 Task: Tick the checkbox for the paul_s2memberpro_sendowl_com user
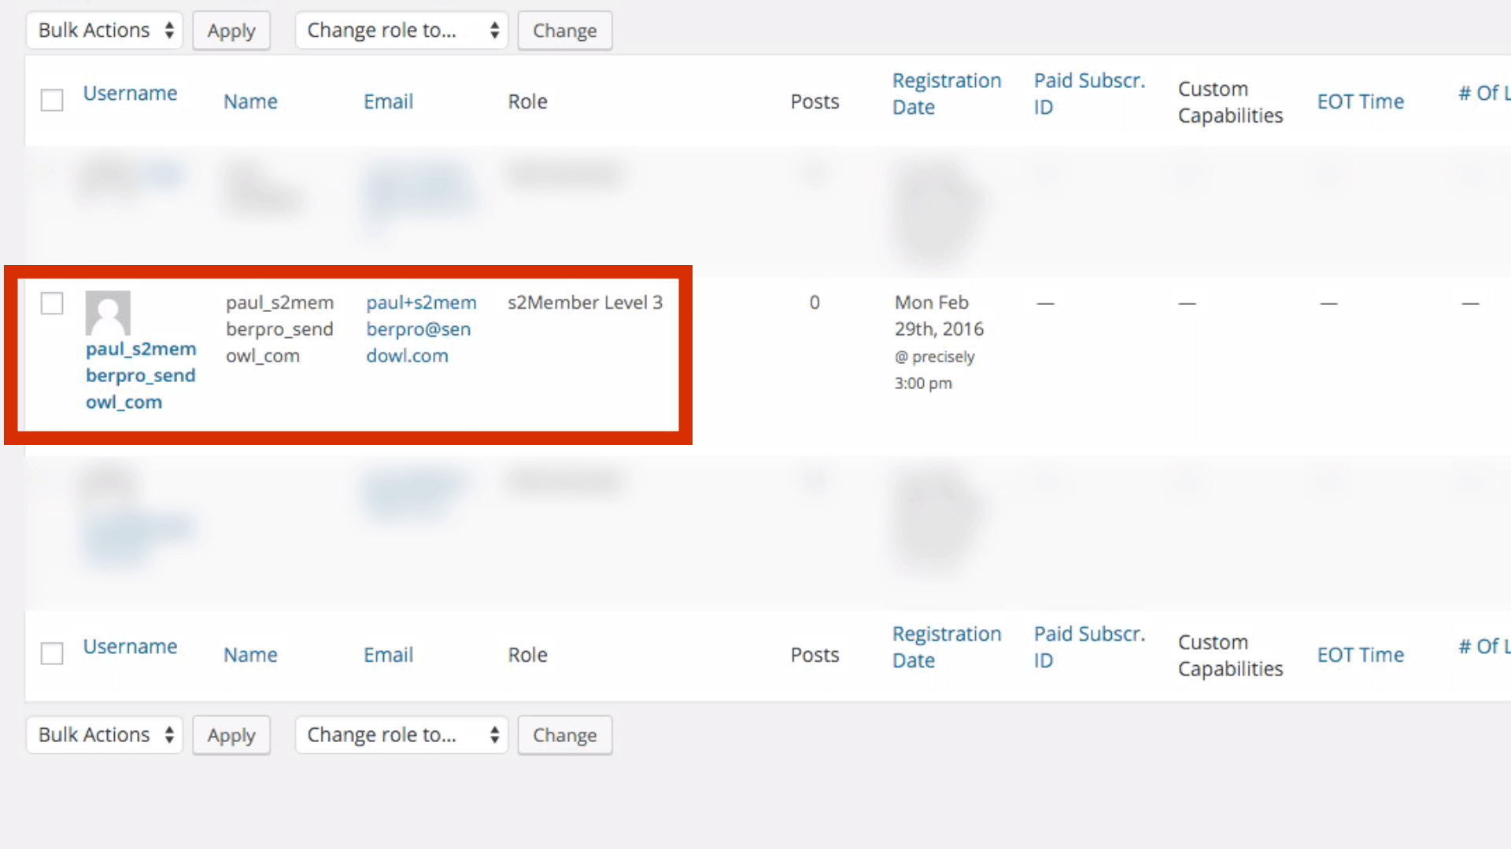coord(52,303)
